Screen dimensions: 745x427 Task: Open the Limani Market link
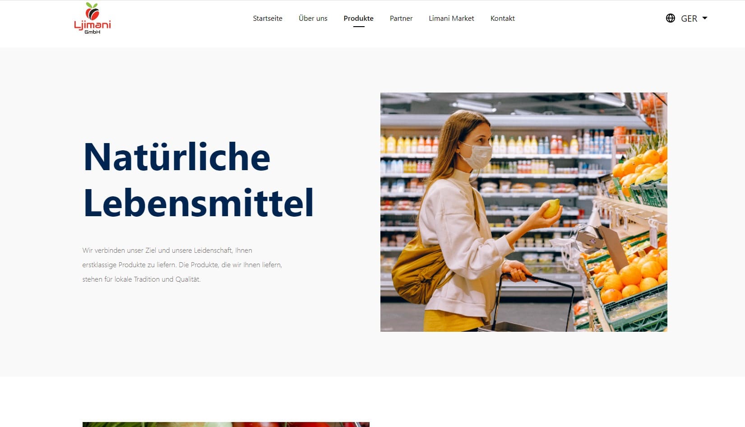tap(451, 19)
